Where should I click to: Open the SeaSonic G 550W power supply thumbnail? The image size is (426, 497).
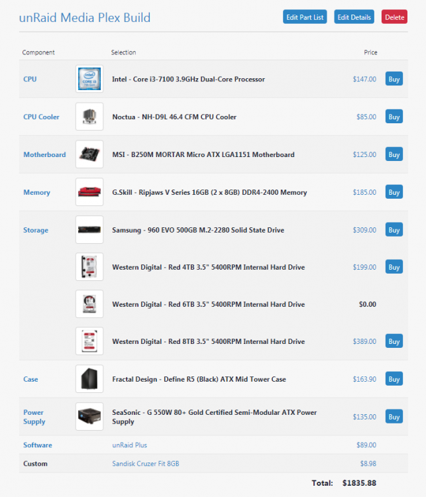click(89, 417)
